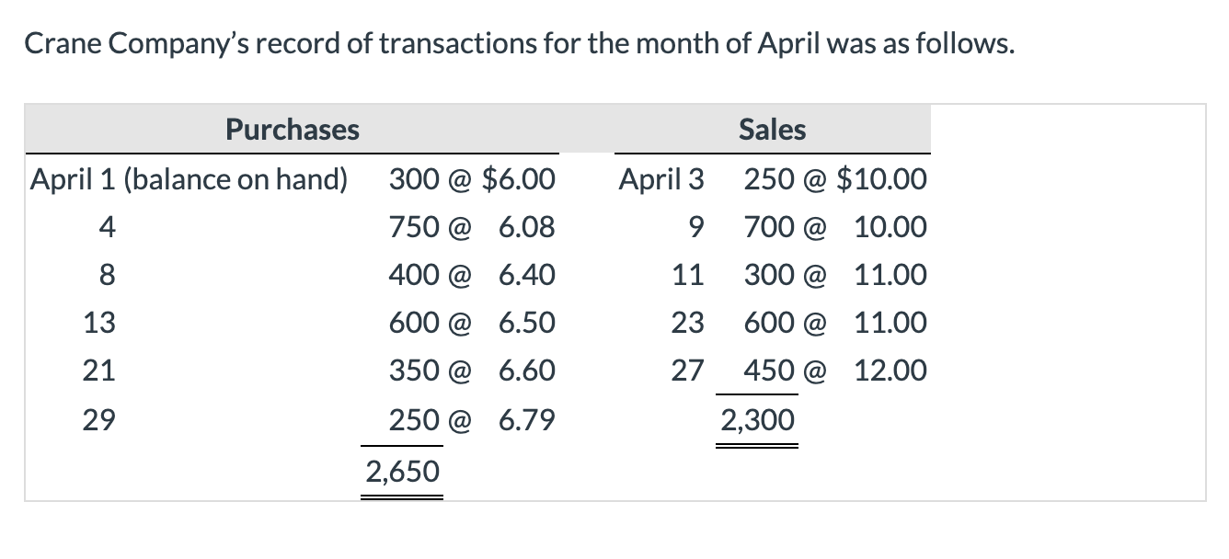Select the 750 @ 6.08 purchase entry
Screen dimensions: 1229x559
pyautogui.click(x=472, y=227)
